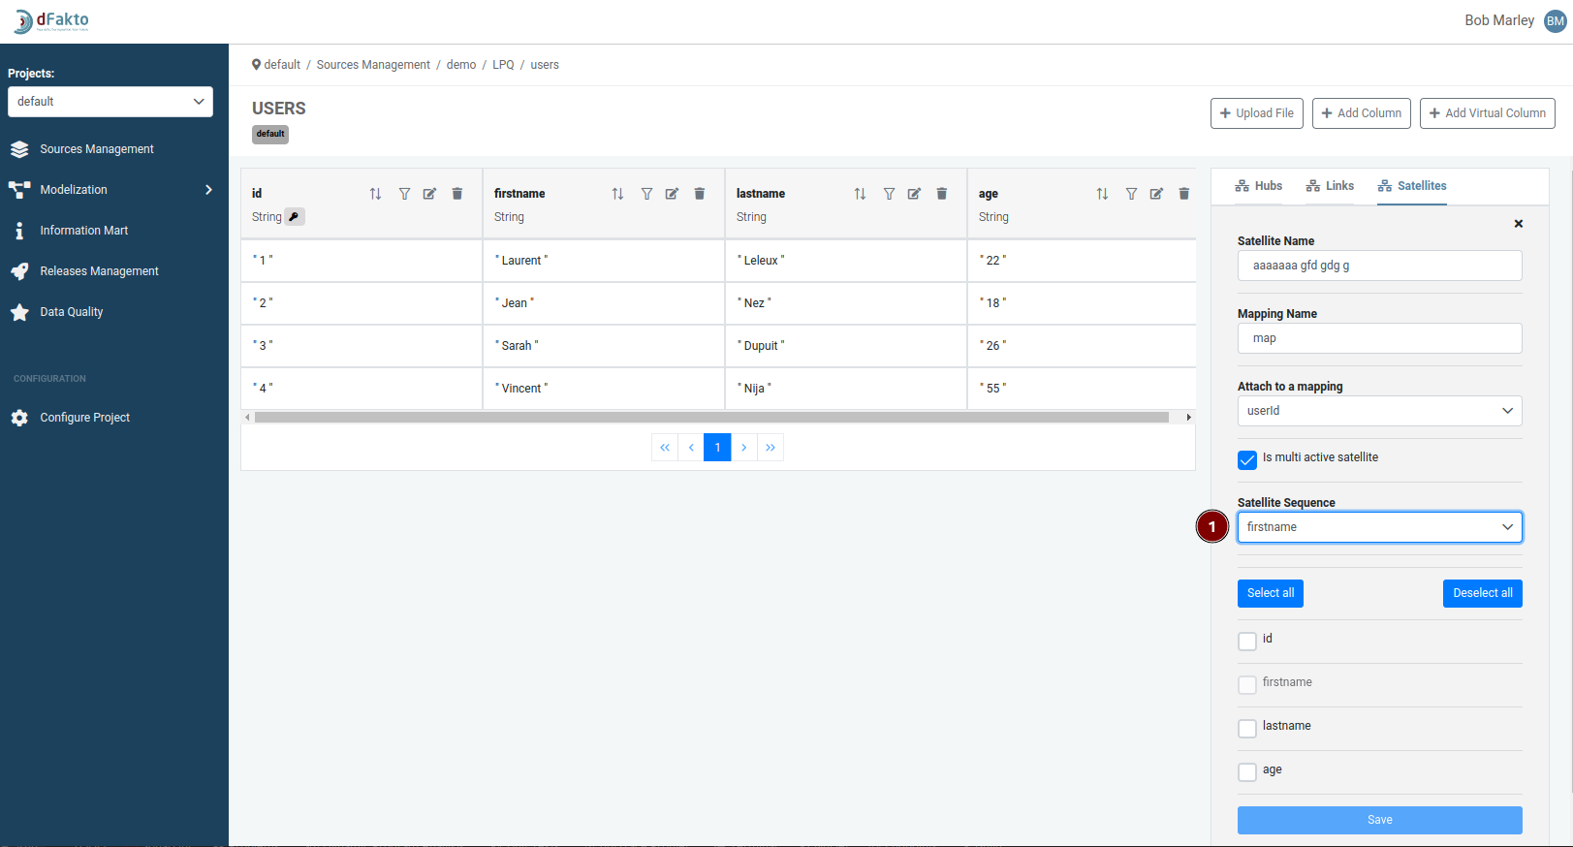Click the "Dupuit" cell
This screenshot has height=847, width=1573.
pos(846,346)
